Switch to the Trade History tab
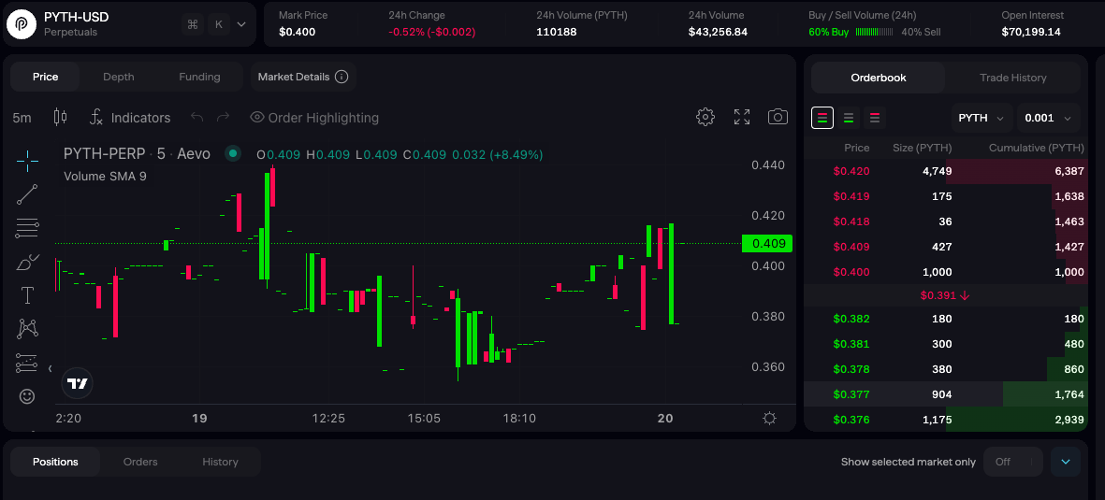Viewport: 1105px width, 500px height. tap(1012, 78)
